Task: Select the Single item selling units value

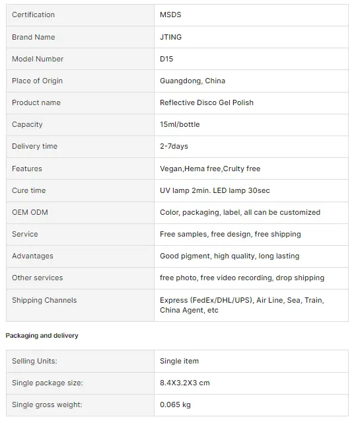Action: 179,361
